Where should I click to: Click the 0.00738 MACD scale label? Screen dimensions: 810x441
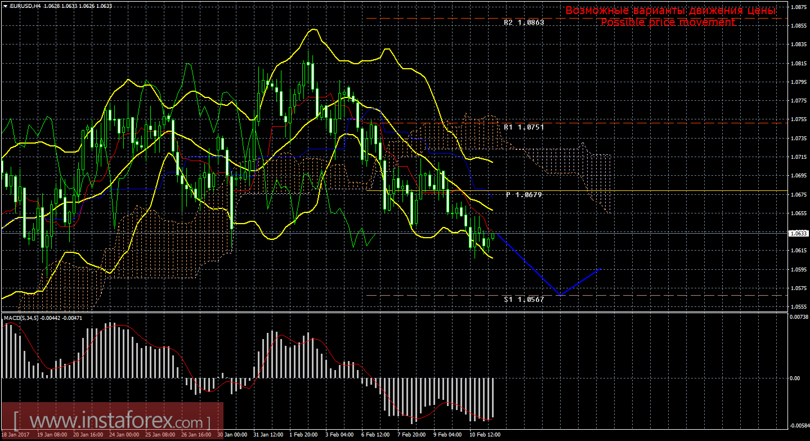798,317
